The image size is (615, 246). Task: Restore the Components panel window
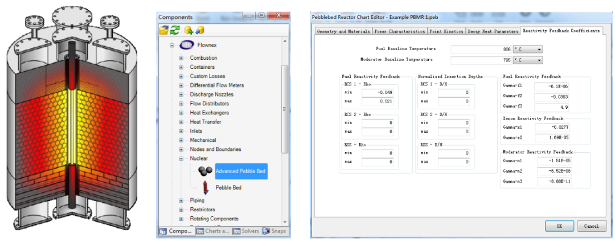(260, 16)
